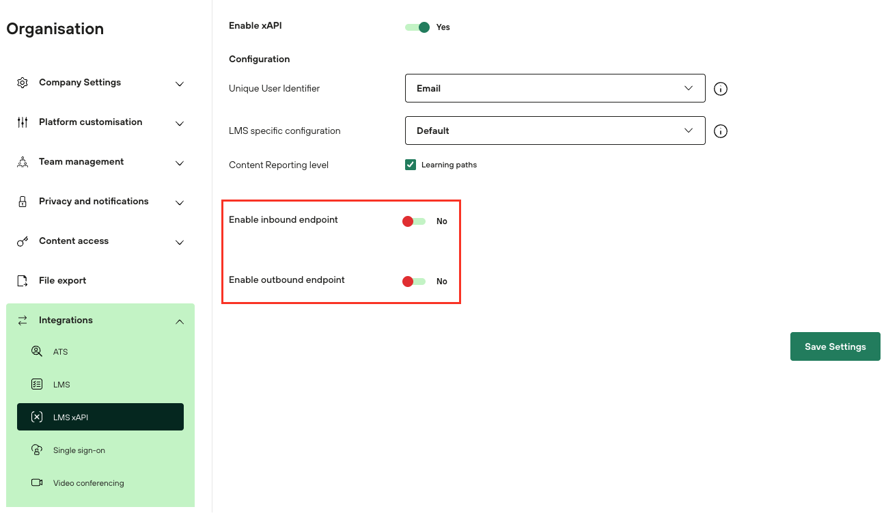The width and height of the screenshot is (886, 520).
Task: Uncheck the Learning paths checkbox
Action: click(411, 165)
